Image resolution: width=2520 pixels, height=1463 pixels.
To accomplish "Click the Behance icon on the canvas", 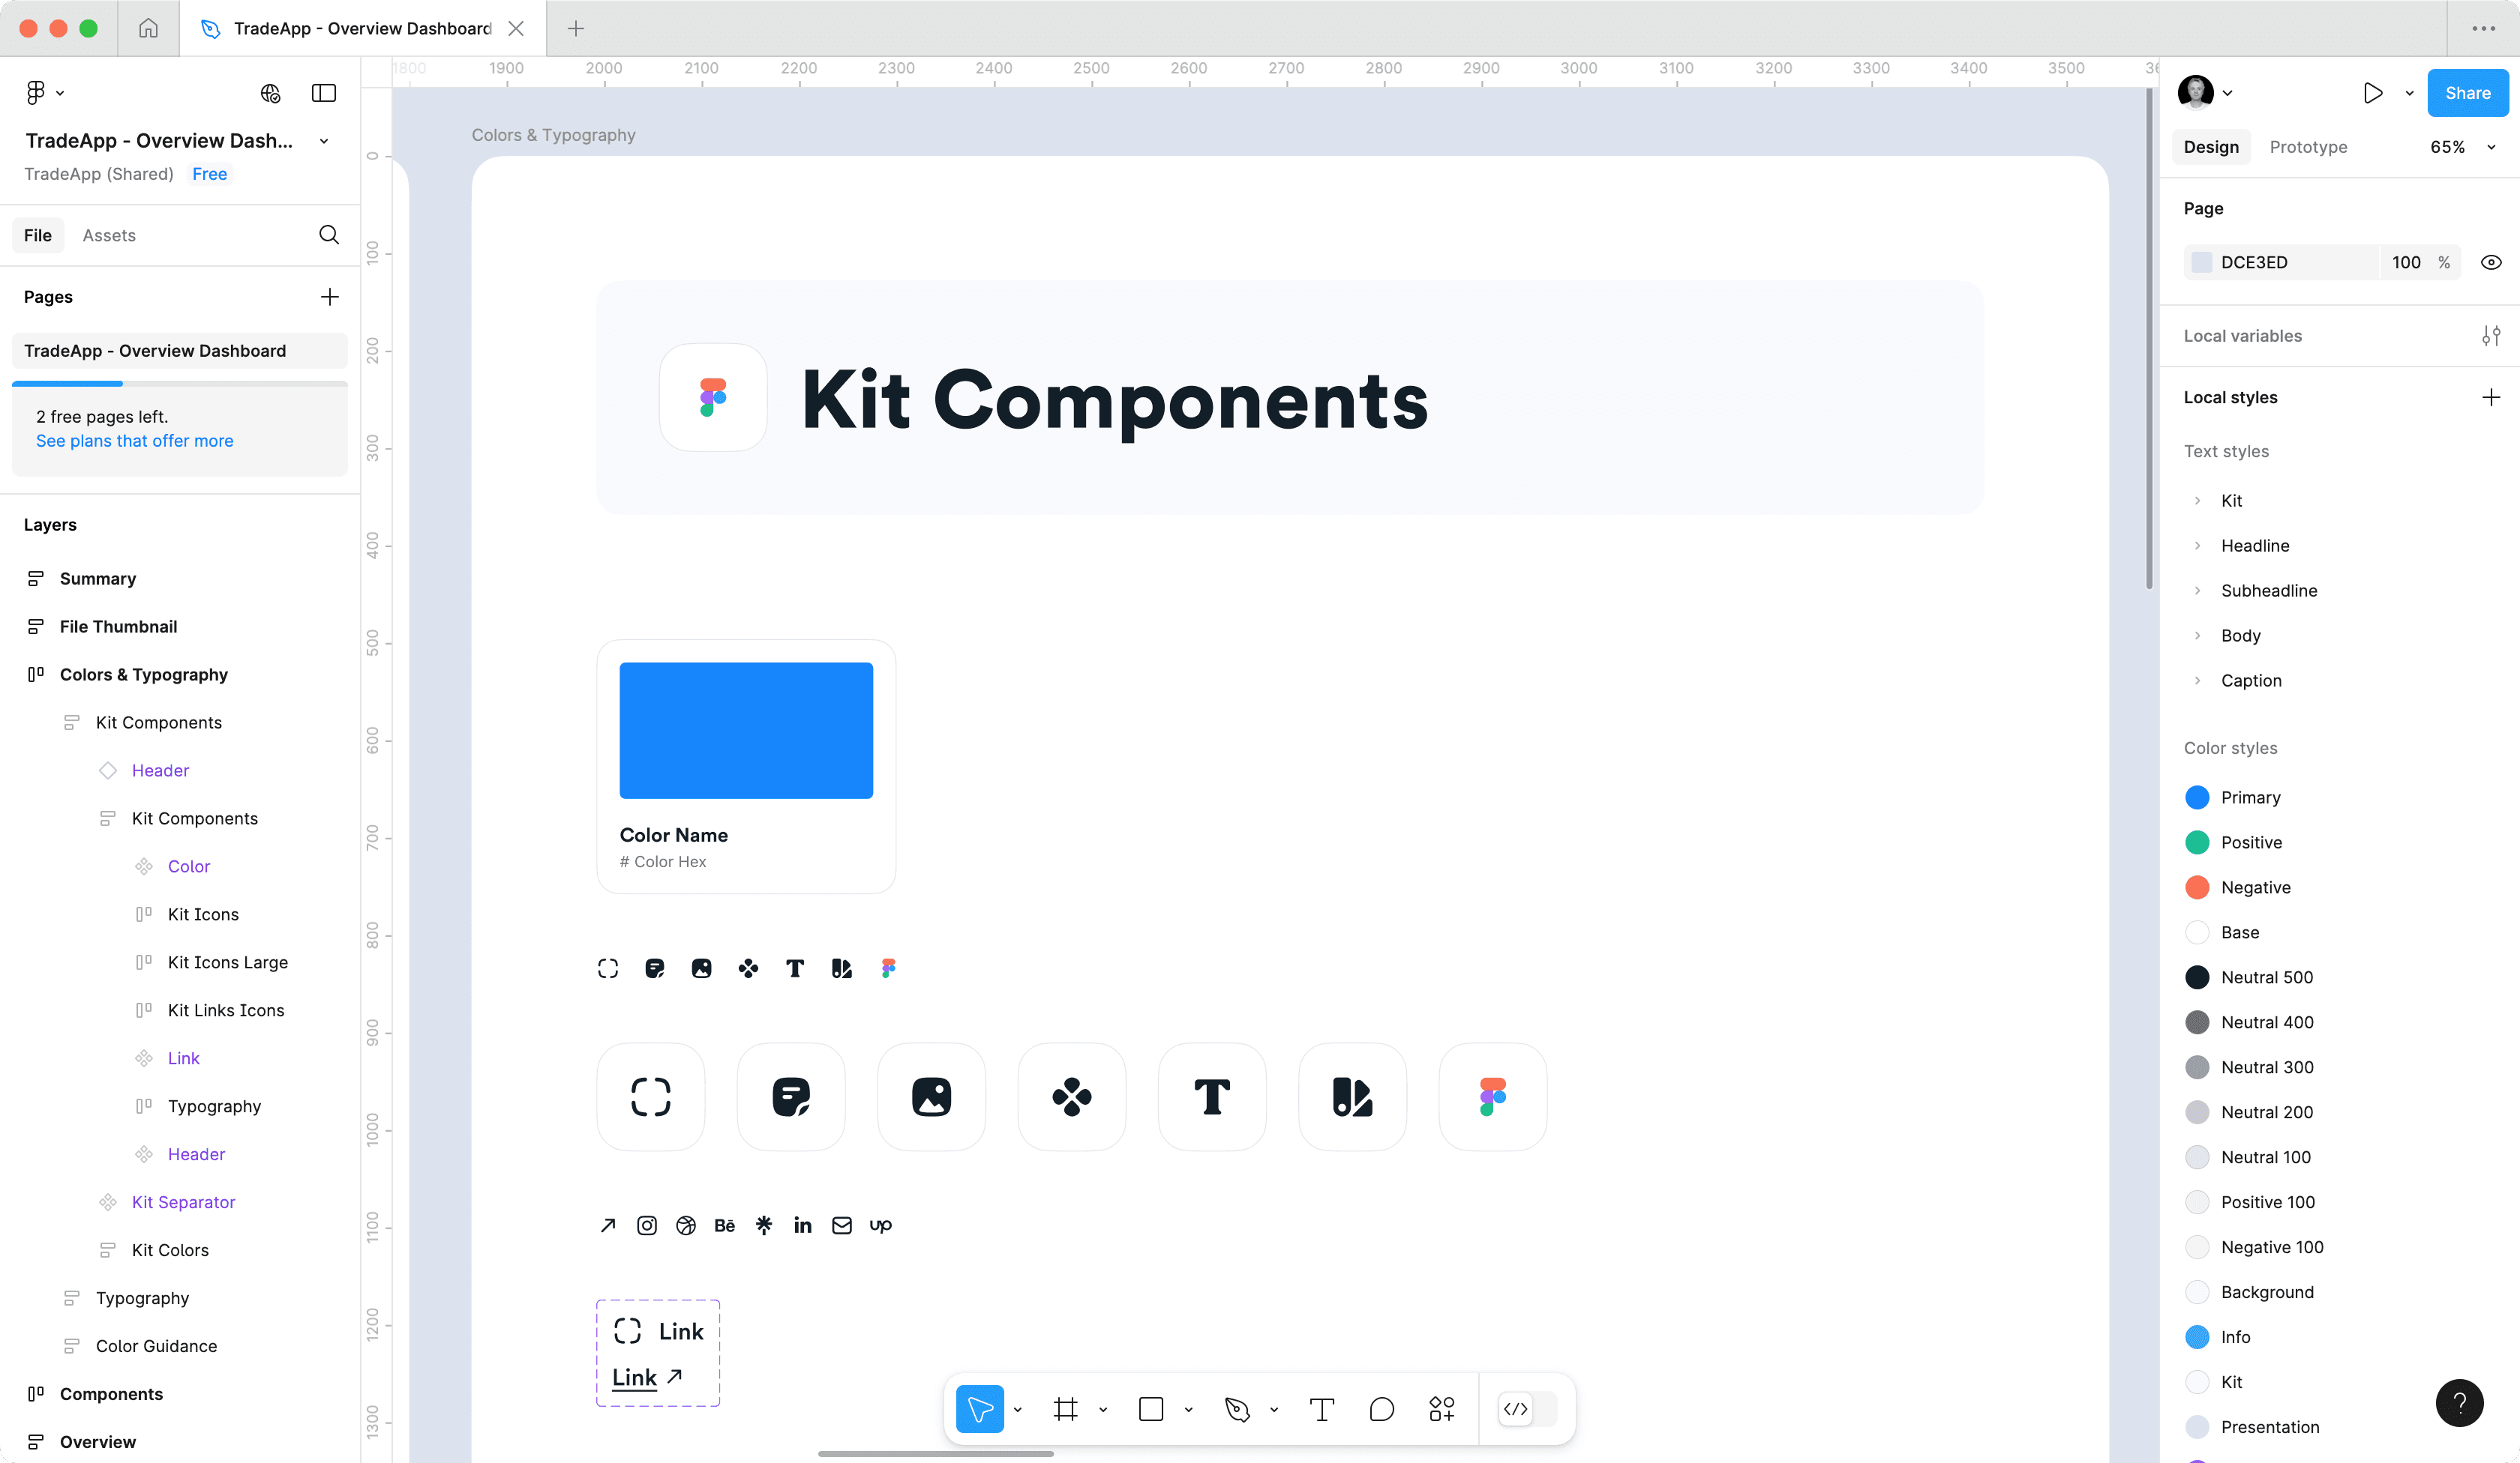I will coord(725,1225).
